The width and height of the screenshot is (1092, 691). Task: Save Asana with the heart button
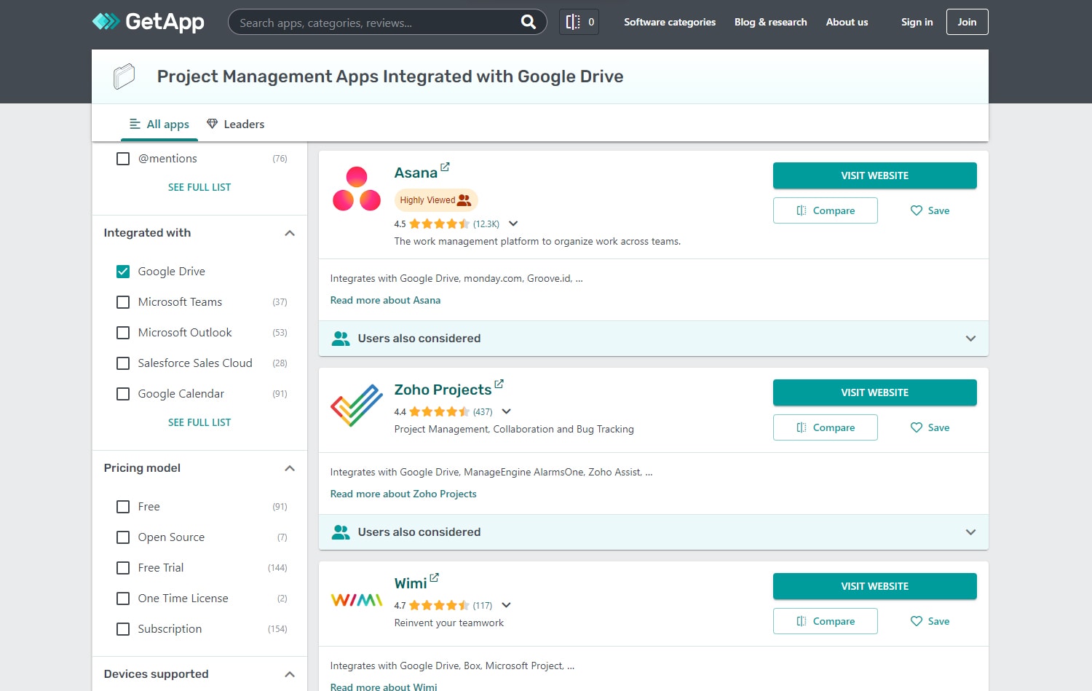pos(930,210)
